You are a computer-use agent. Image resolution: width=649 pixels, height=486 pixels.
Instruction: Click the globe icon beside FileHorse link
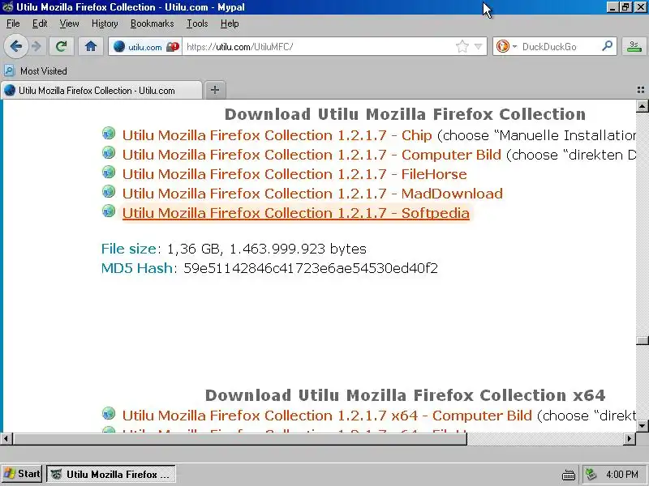pyautogui.click(x=109, y=172)
